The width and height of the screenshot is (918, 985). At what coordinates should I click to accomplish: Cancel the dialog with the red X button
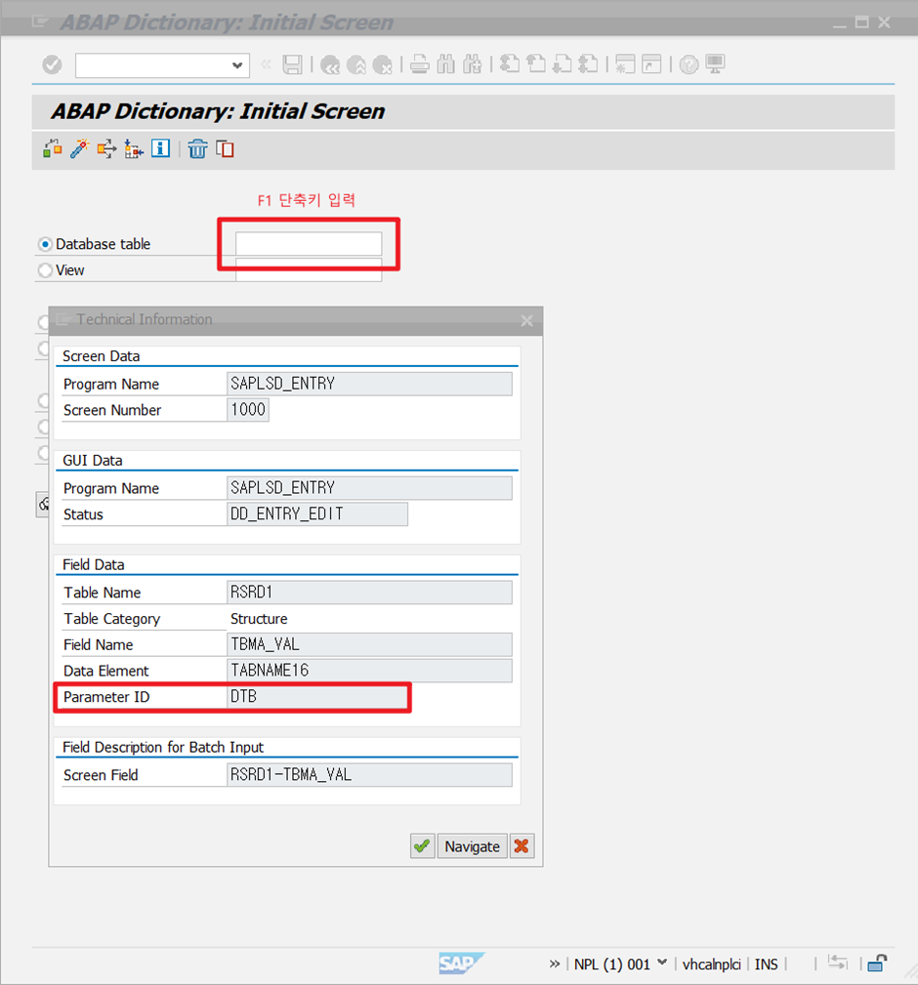coord(522,846)
